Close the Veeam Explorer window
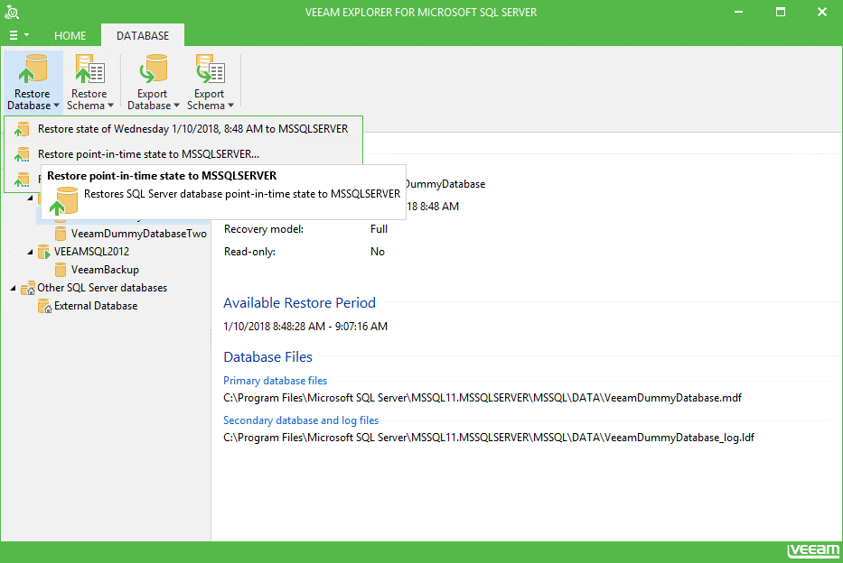 coord(822,12)
